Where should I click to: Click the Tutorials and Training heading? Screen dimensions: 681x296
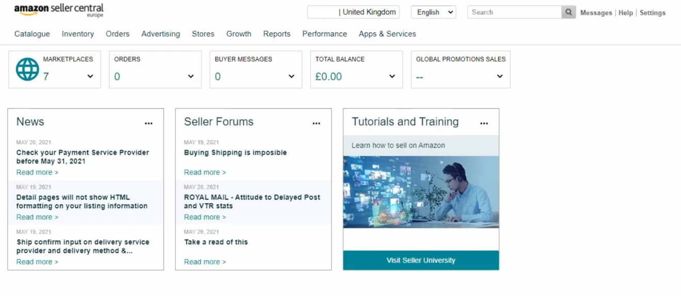pos(405,122)
